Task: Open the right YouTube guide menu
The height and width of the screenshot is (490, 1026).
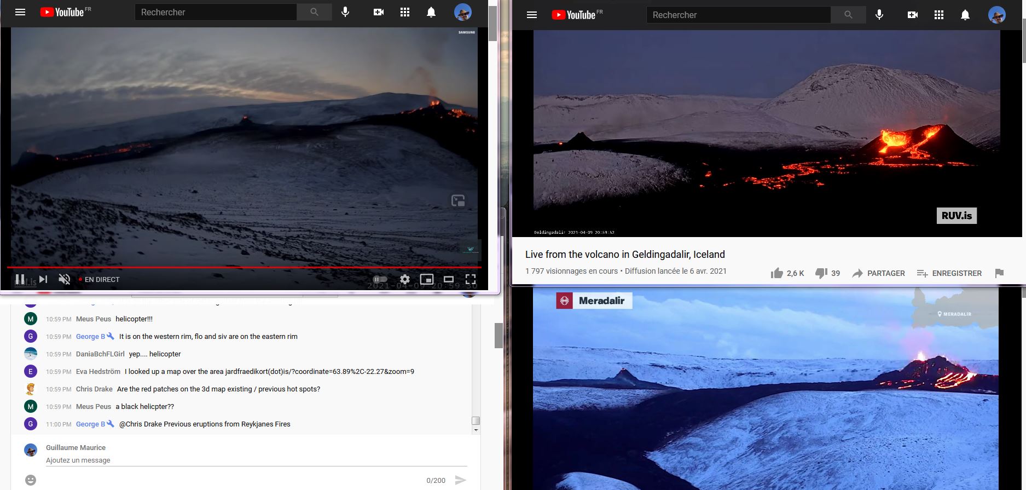Action: click(532, 15)
